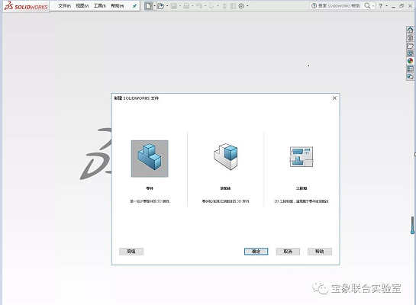Confirm with the 确定 (OK) button

coord(256,252)
